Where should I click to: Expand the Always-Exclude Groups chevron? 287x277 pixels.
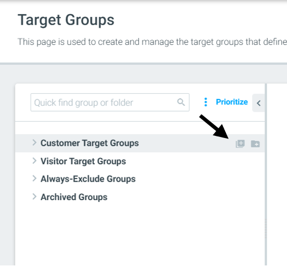click(34, 179)
